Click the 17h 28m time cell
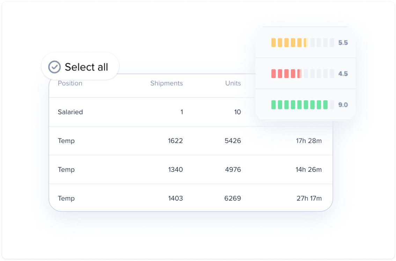Screen dimensions: 396x261 [x=309, y=141]
